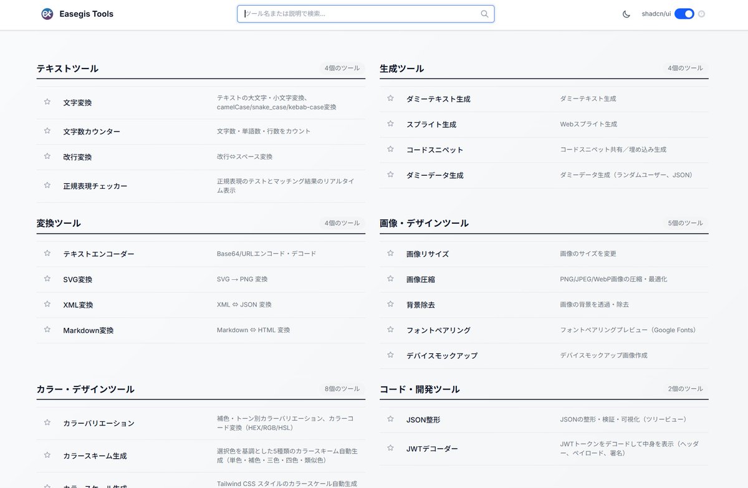Click the コード・開発ツール section heading
The height and width of the screenshot is (488, 748).
[x=420, y=389]
